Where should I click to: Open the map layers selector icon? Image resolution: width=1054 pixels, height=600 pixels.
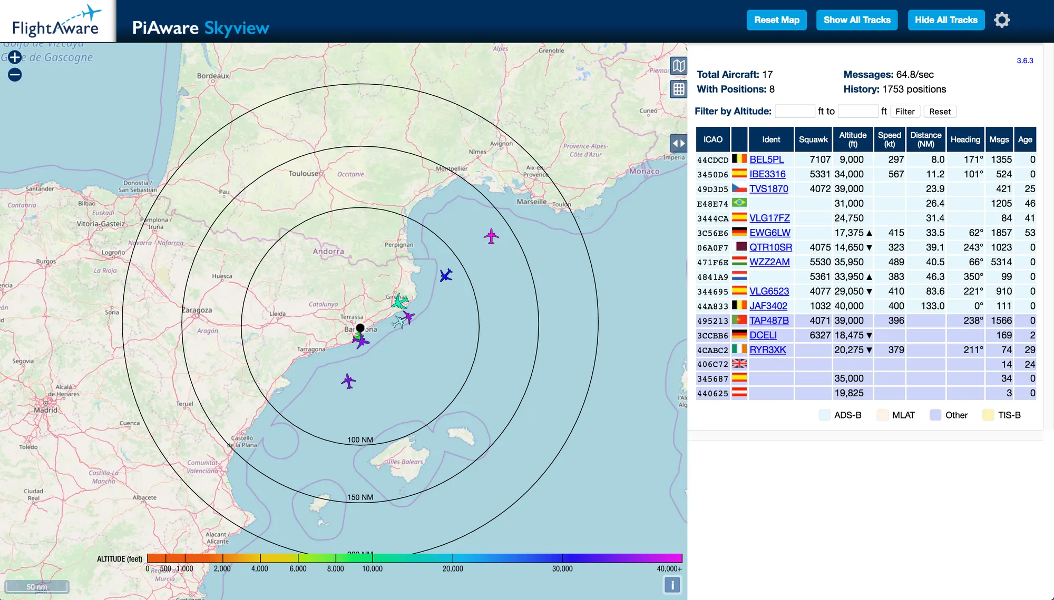(x=678, y=66)
